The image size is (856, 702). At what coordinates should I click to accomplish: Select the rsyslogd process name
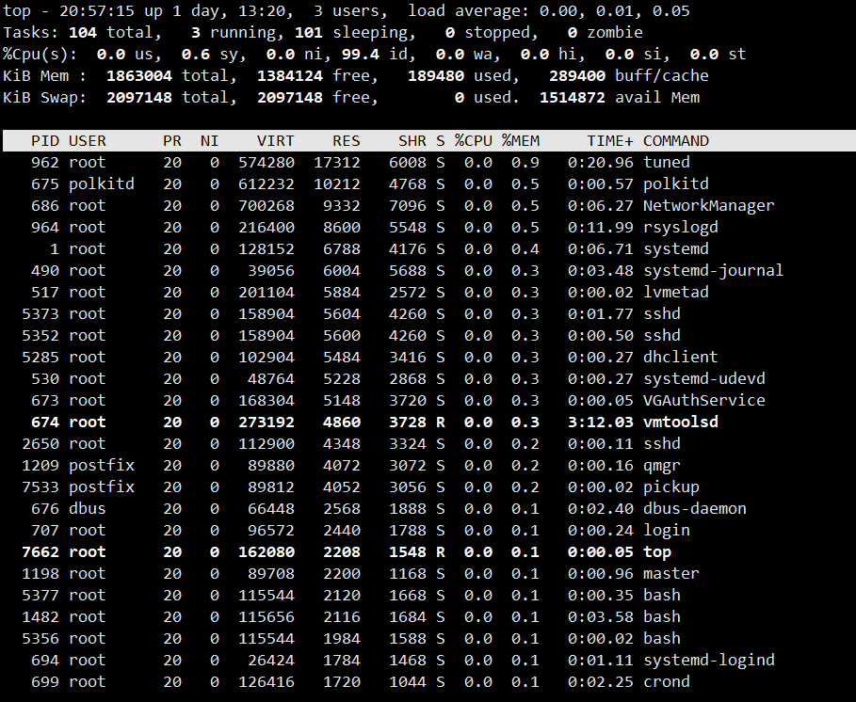[x=680, y=228]
